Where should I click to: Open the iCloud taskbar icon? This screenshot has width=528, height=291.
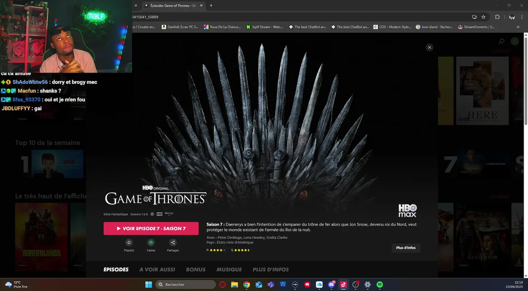point(319,285)
